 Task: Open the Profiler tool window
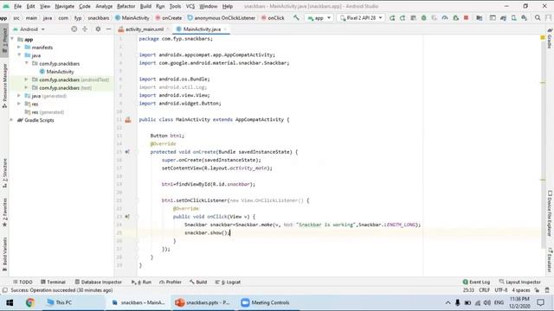coord(171,282)
